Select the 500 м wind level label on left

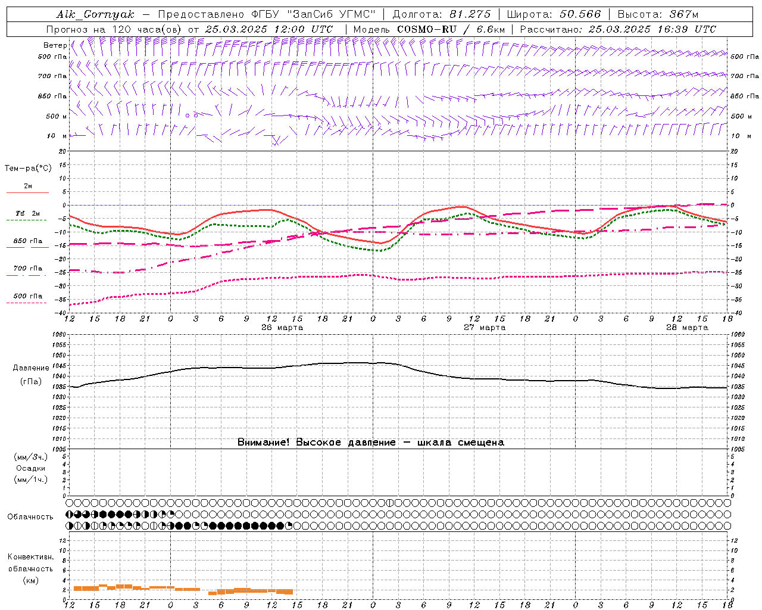pyautogui.click(x=57, y=116)
